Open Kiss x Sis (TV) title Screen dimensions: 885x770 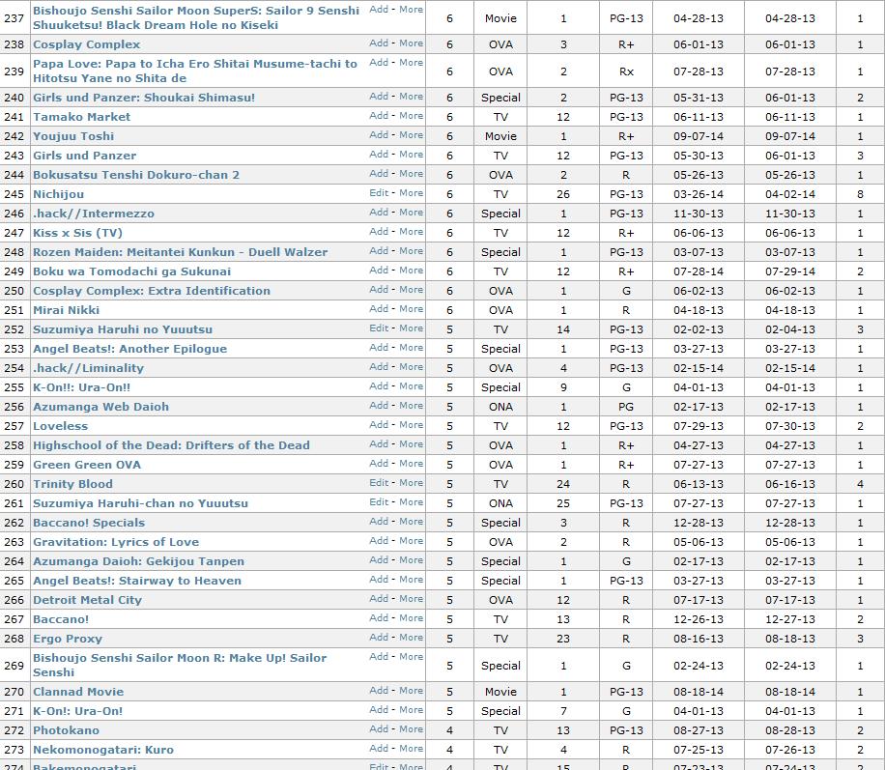click(77, 233)
